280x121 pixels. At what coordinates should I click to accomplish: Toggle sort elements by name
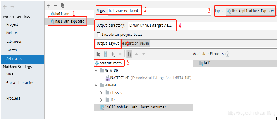(x=129, y=54)
